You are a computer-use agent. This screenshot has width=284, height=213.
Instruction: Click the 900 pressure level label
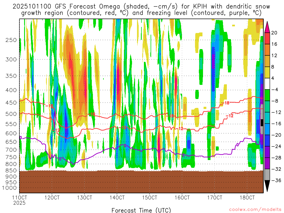pos(11,177)
